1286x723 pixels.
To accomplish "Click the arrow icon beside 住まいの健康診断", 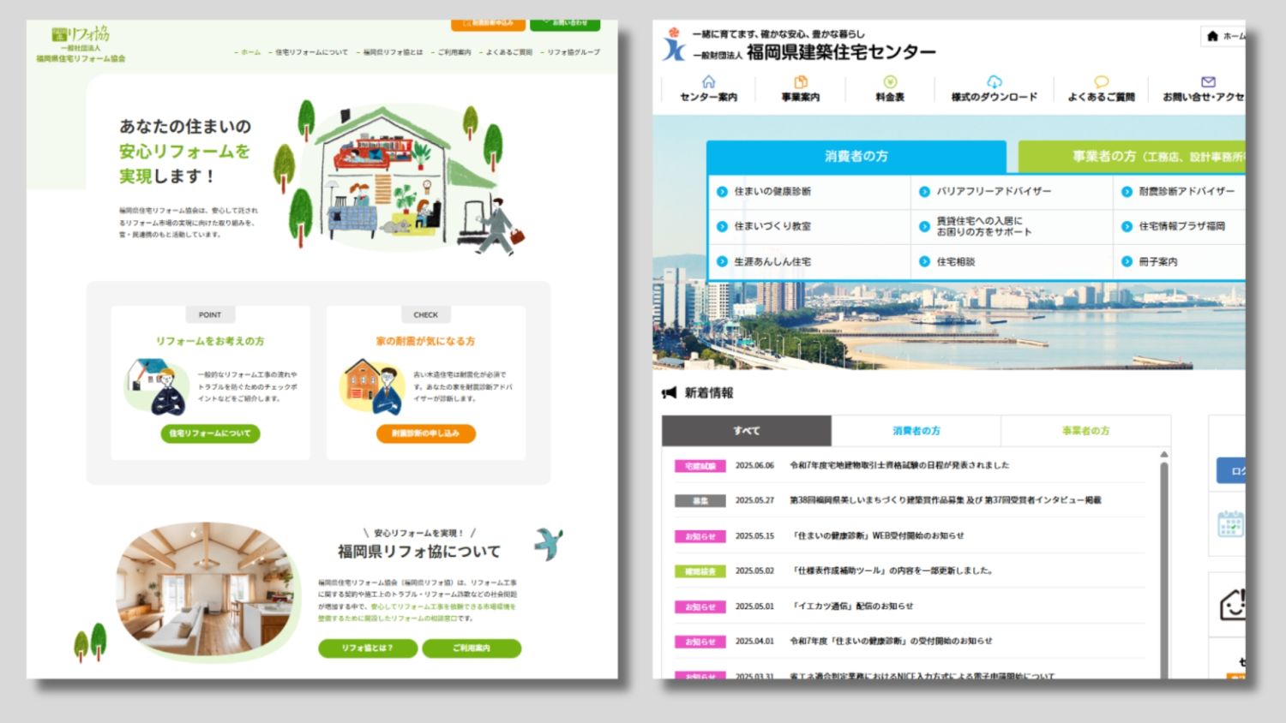I will [722, 191].
